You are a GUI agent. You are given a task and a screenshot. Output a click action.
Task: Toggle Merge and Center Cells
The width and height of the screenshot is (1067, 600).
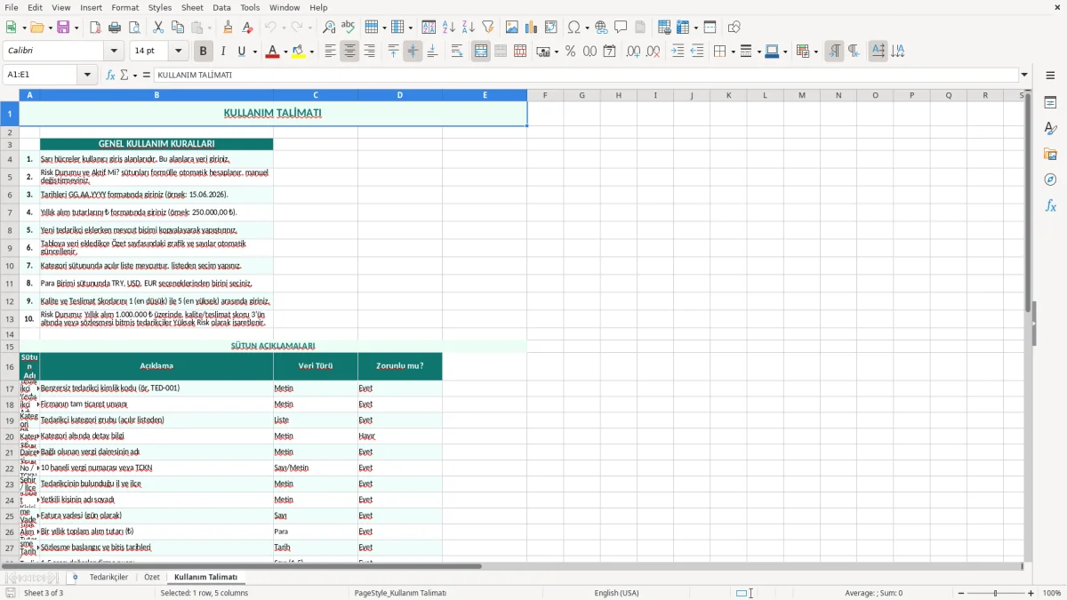tap(481, 52)
